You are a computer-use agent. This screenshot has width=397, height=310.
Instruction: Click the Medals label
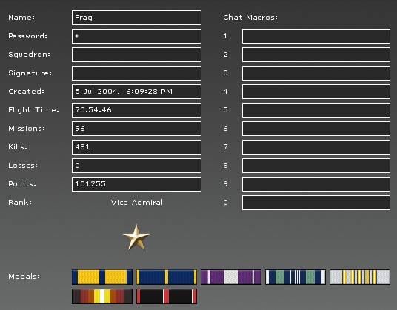(x=24, y=277)
